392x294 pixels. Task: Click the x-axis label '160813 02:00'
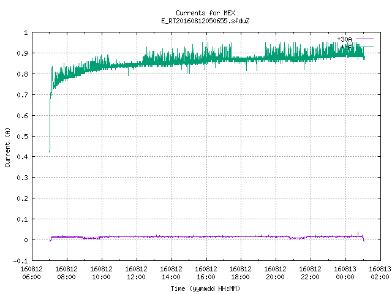tap(380, 273)
